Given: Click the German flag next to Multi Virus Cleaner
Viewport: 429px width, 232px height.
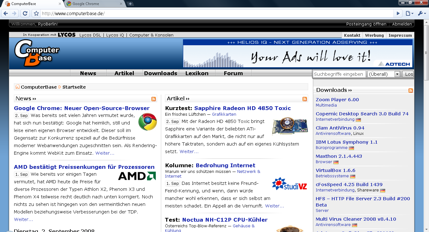Looking at the screenshot, I should (x=355, y=225).
